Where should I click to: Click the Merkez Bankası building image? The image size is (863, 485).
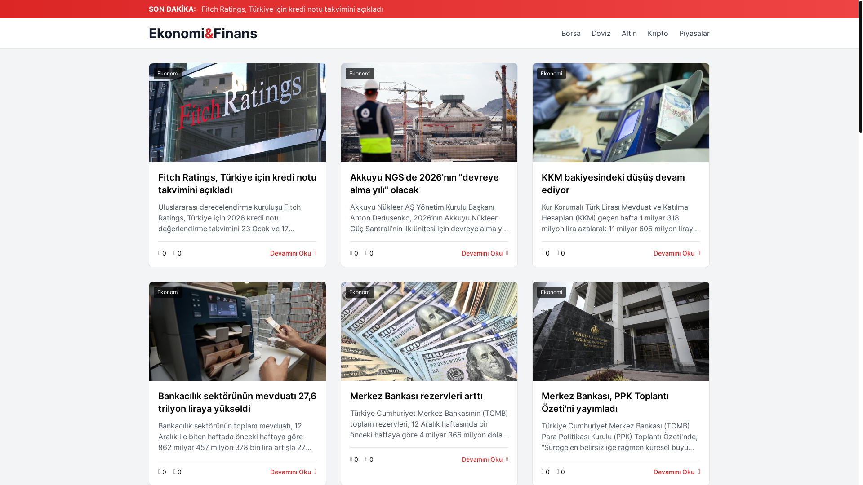tap(621, 331)
